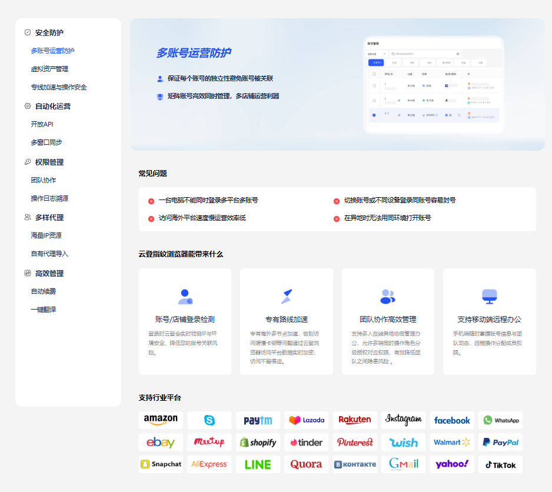The image size is (552, 492).
Task: Click the 支持移动端远程办公 card title
Action: 490,320
